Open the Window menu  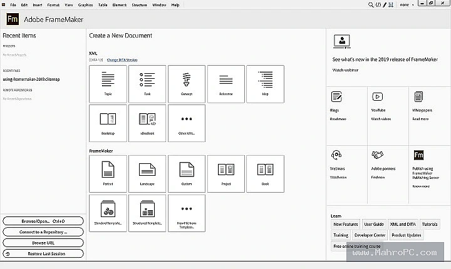(x=159, y=5)
